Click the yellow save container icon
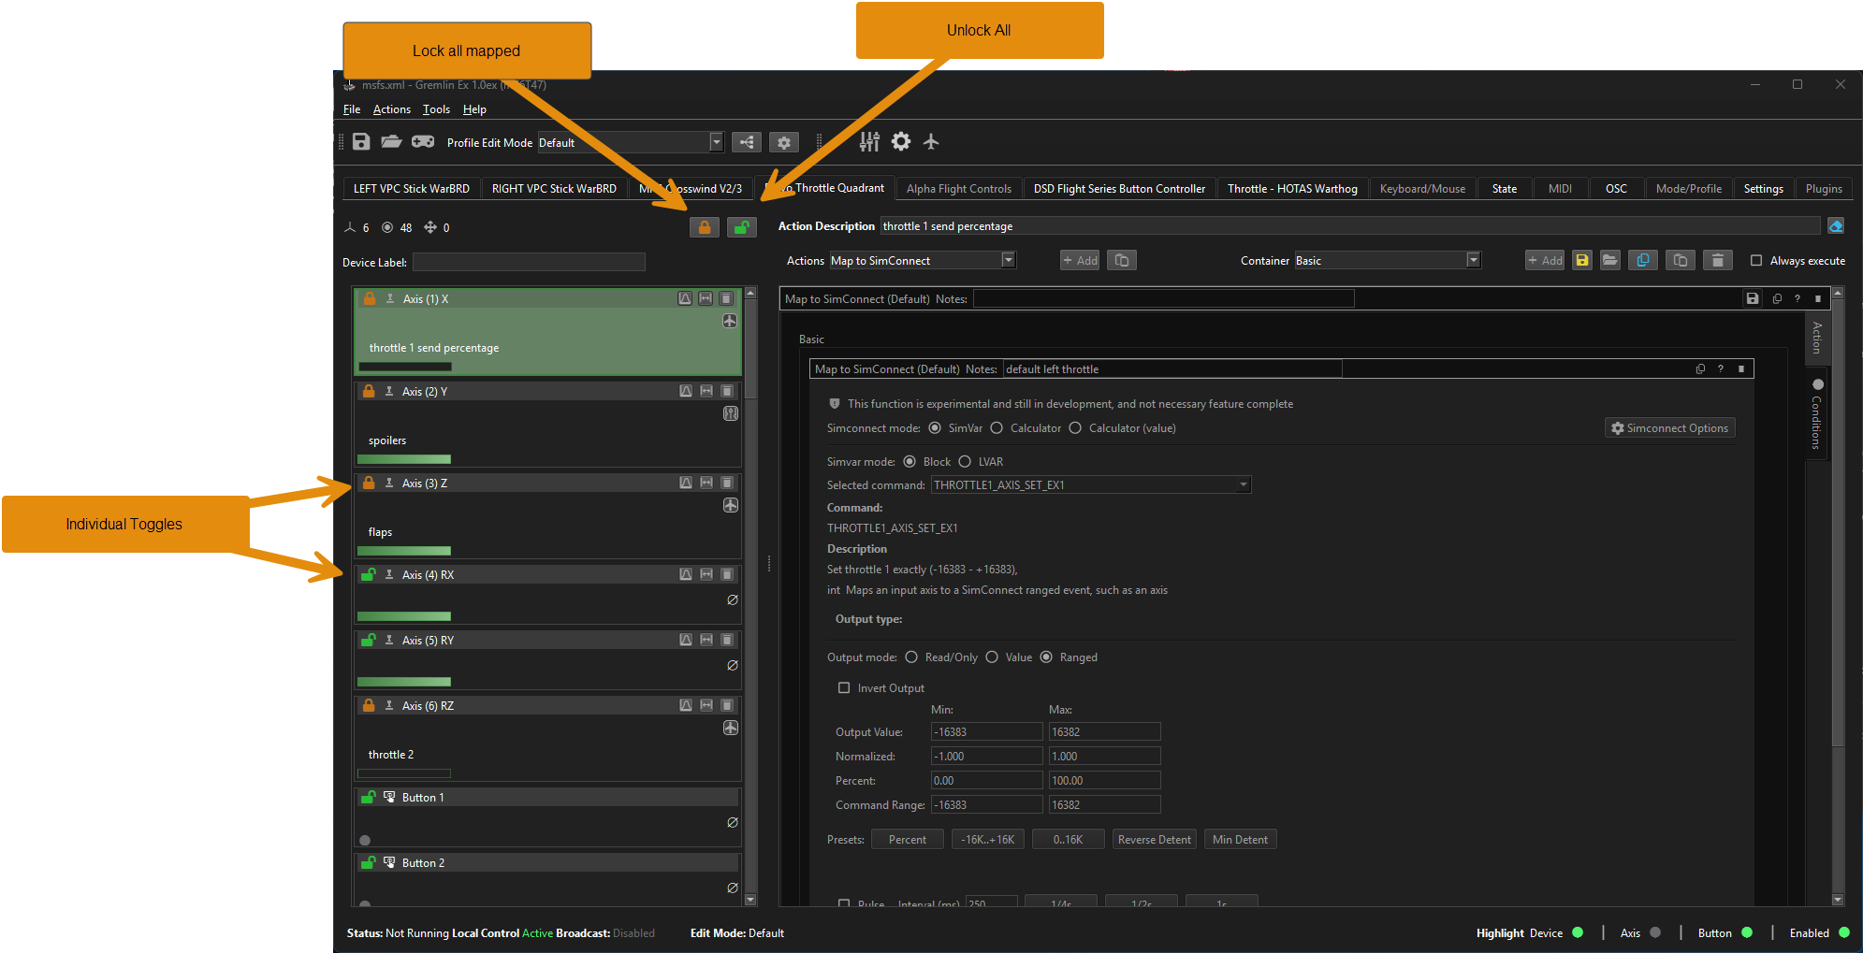The height and width of the screenshot is (953, 1863). point(1582,260)
